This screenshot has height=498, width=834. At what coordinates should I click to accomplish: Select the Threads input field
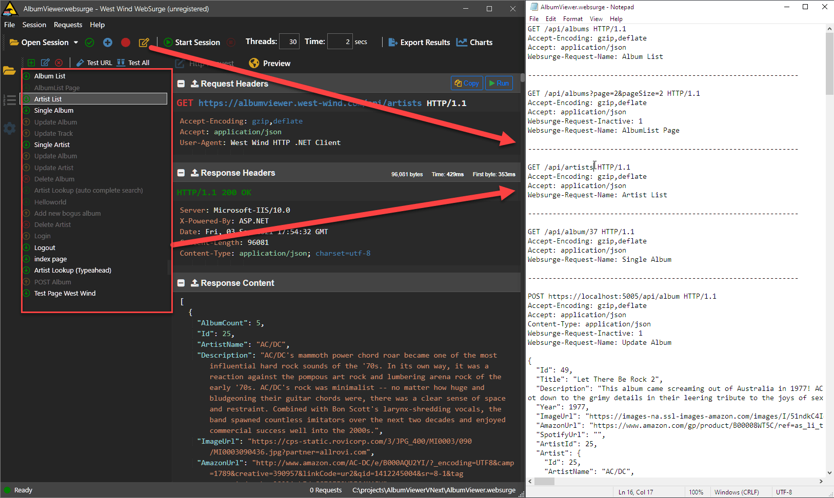[x=289, y=41]
